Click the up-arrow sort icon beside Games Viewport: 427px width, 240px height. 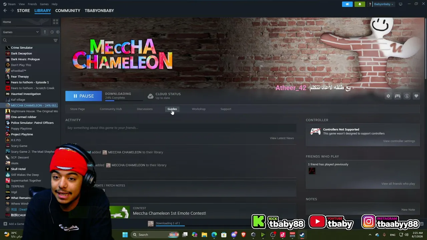(x=45, y=32)
